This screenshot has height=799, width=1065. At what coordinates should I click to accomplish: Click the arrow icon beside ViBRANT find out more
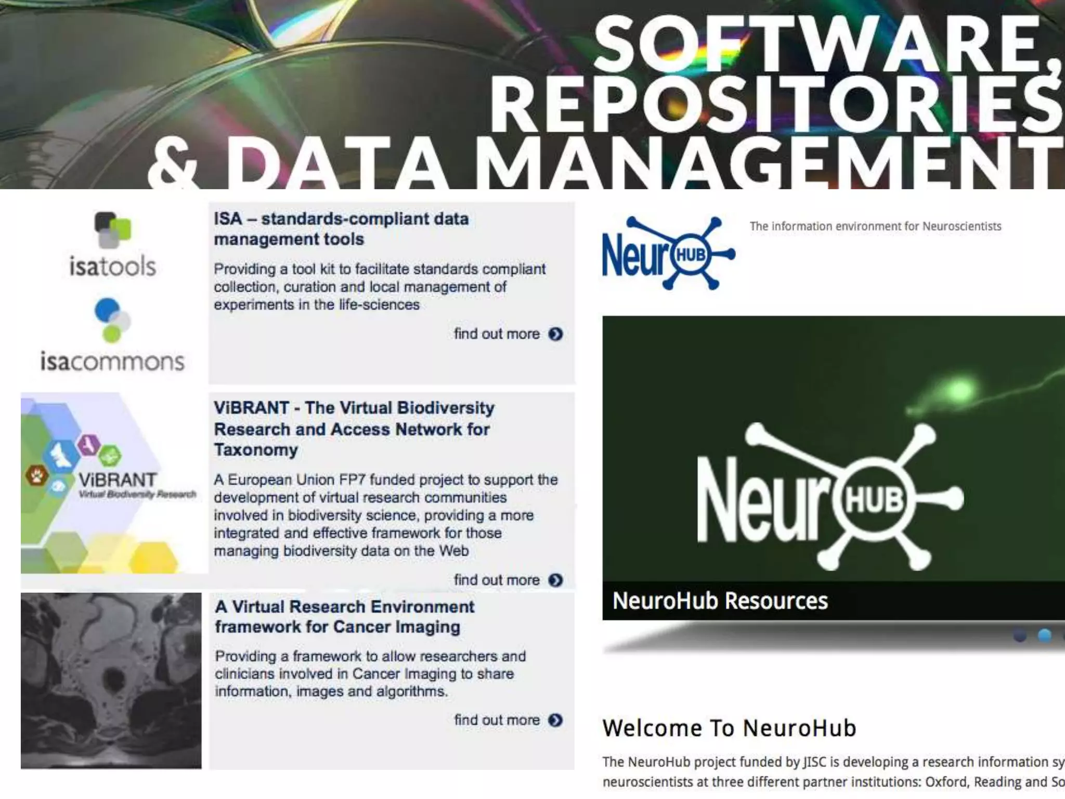click(x=555, y=580)
